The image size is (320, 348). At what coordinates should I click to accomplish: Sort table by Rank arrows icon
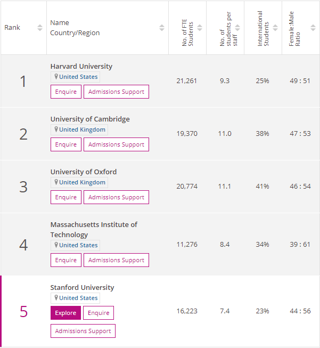click(x=40, y=28)
